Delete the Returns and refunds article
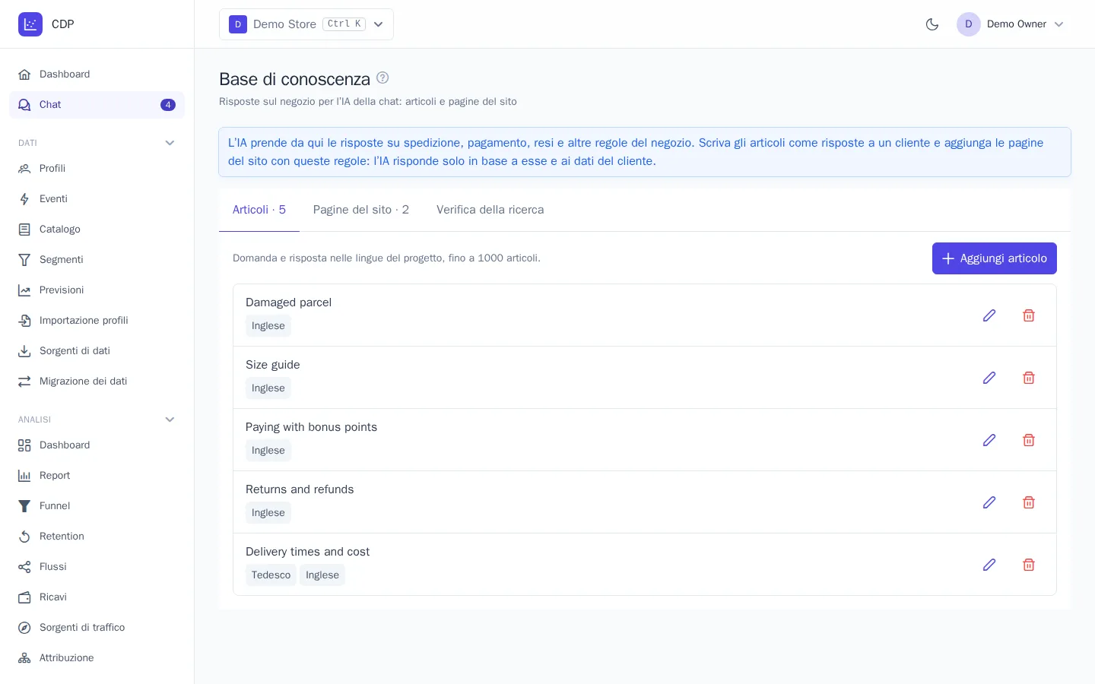 click(1029, 502)
